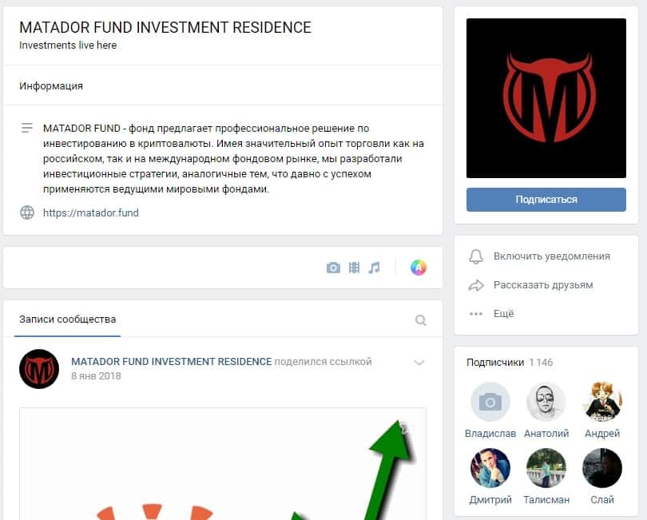
Task: Open subscriber Анатолий's avatar
Action: click(546, 402)
